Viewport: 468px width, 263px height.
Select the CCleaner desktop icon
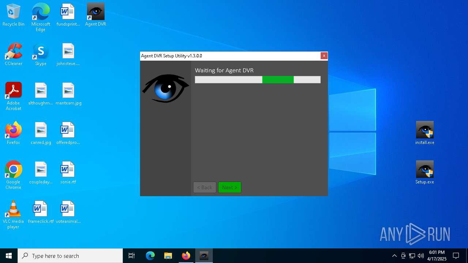click(x=14, y=55)
